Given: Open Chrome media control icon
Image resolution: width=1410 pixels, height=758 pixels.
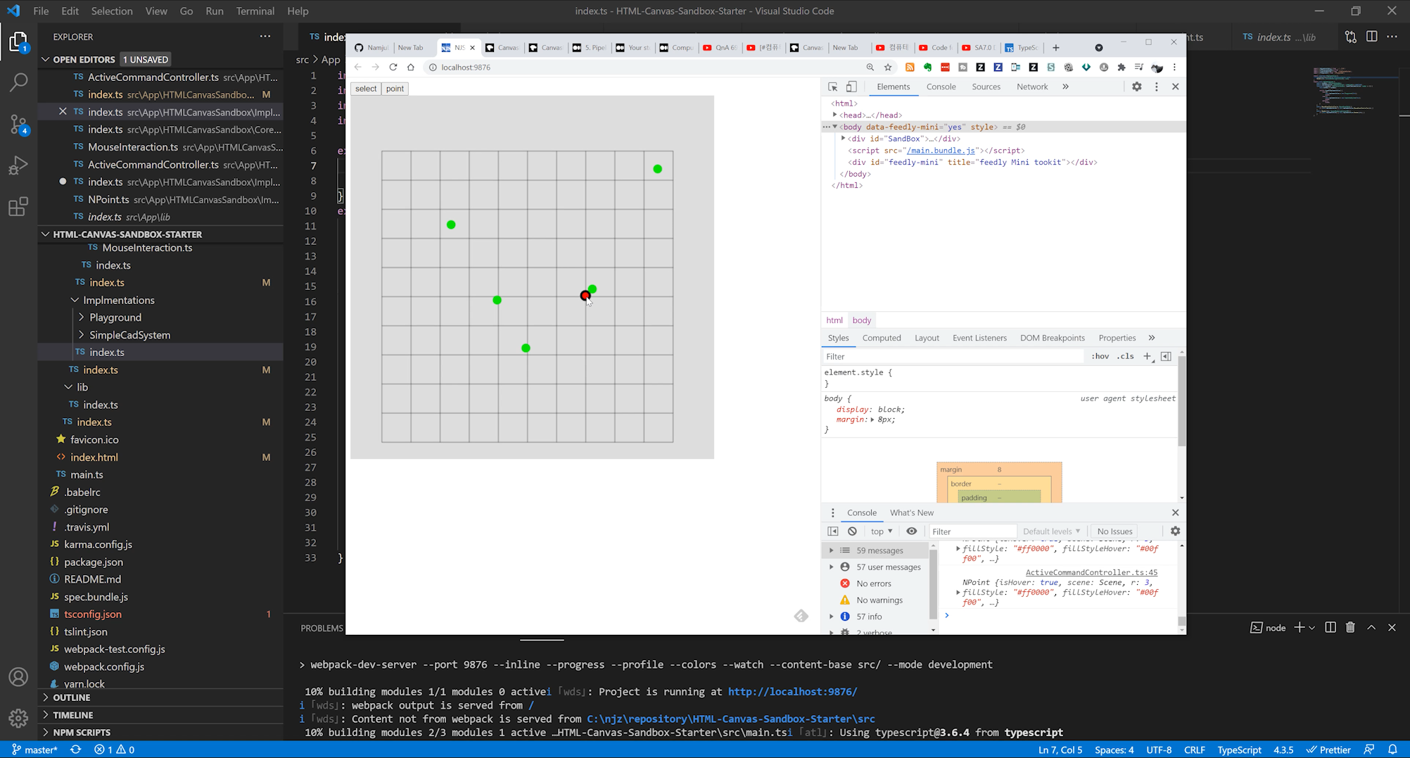Looking at the screenshot, I should (1139, 68).
